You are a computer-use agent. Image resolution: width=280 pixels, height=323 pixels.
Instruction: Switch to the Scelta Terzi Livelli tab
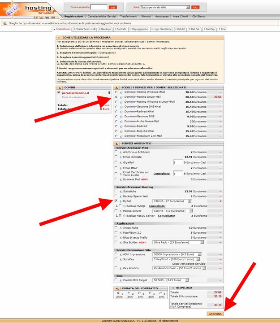click(x=85, y=29)
